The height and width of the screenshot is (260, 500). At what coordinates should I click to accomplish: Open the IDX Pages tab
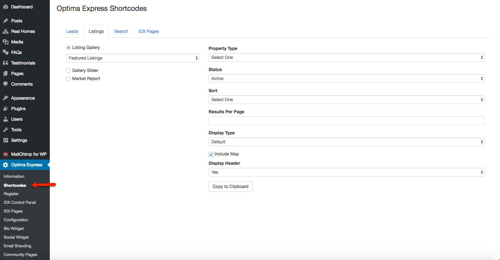[149, 31]
